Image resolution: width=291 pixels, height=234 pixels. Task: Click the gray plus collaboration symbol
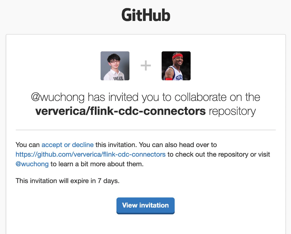[x=145, y=66]
